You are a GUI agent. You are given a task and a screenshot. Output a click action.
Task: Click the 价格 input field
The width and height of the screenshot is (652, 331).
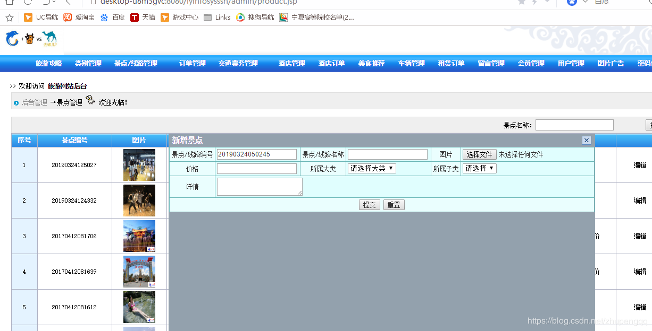[x=257, y=169]
